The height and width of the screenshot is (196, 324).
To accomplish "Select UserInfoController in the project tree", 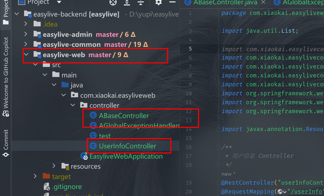I will 127,146.
